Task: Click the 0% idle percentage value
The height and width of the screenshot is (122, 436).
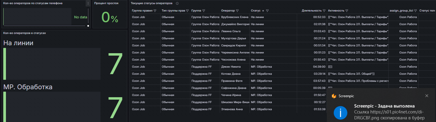Action: tap(110, 17)
